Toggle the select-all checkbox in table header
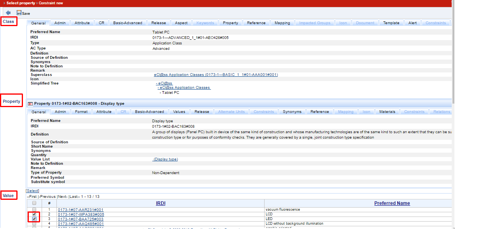491x229 pixels. (34, 203)
